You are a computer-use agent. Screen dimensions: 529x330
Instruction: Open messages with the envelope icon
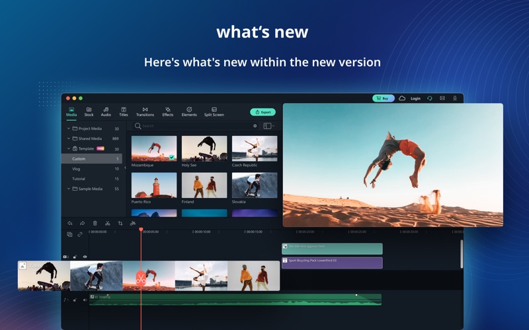[442, 98]
